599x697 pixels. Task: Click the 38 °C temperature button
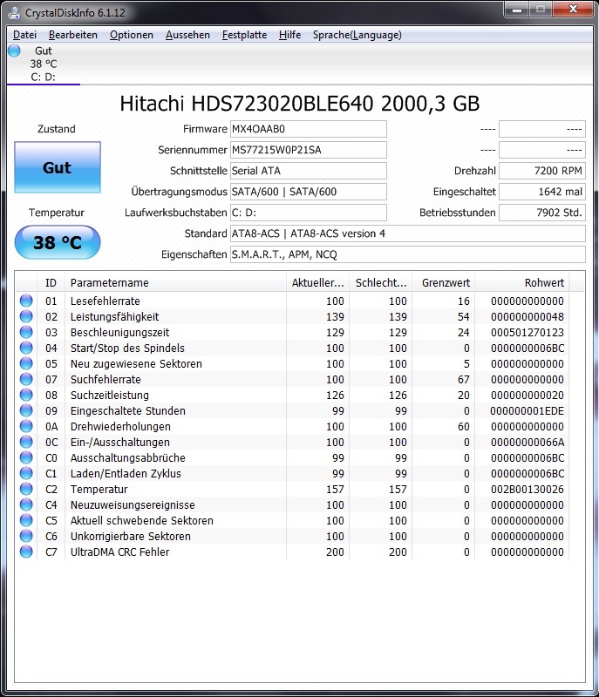tap(58, 242)
